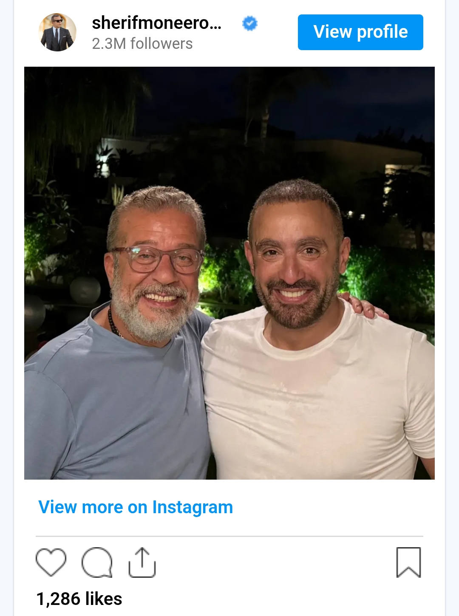Viewport: 459px width, 616px height.
Task: Open the sherifmoneer profile avatar
Action: (57, 32)
